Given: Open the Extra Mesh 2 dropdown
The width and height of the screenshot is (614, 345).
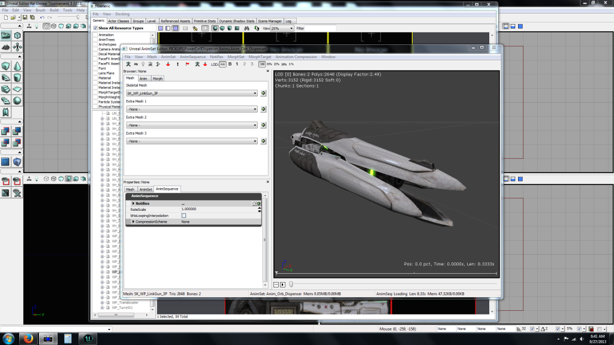Looking at the screenshot, I should (x=191, y=125).
